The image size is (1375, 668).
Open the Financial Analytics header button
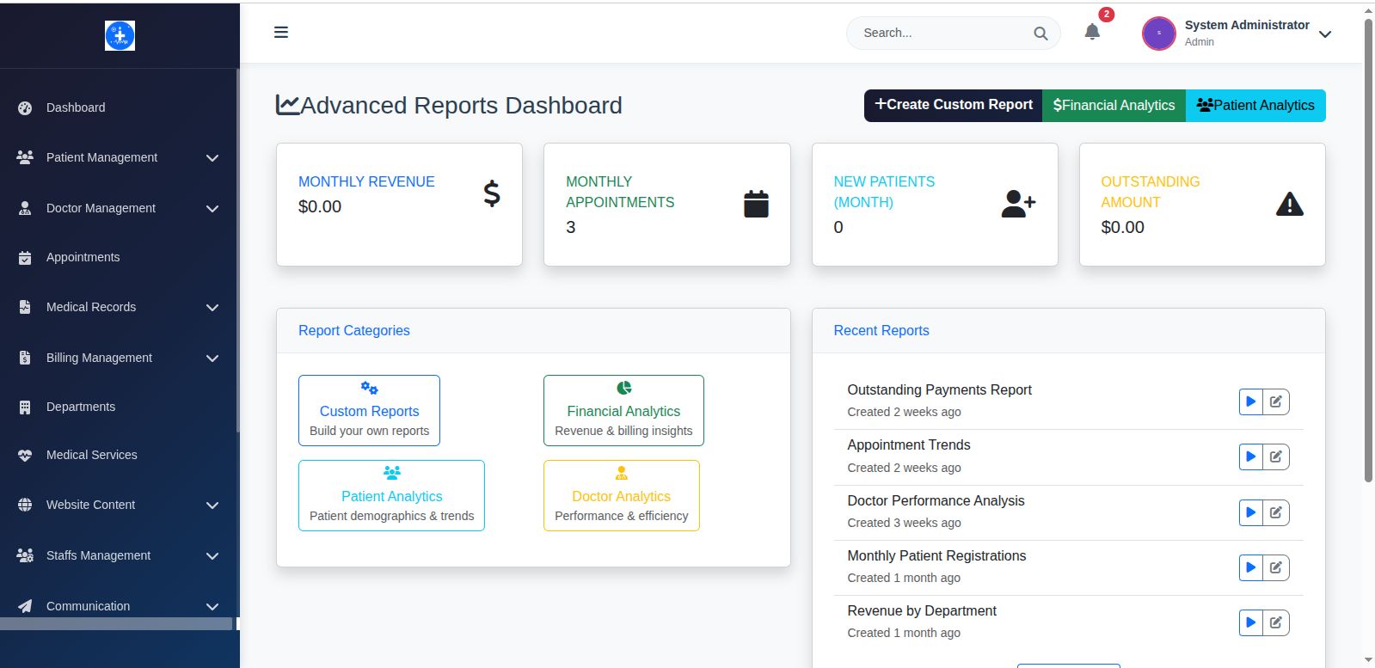pos(1114,105)
